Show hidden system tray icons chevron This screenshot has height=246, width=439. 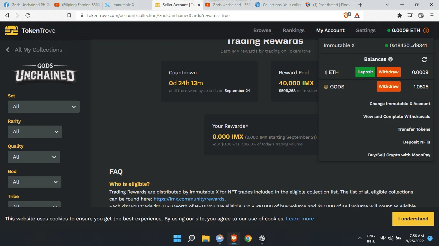pos(360,238)
